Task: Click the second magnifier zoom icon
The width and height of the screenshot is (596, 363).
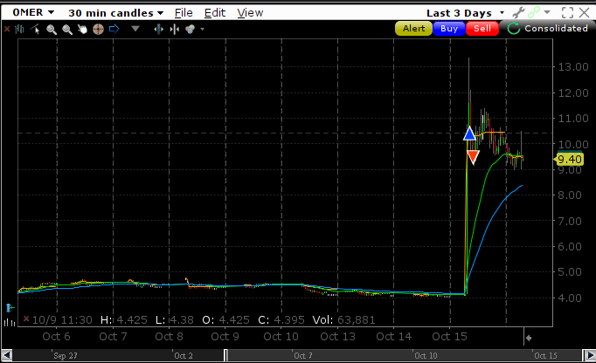Action: pyautogui.click(x=67, y=30)
